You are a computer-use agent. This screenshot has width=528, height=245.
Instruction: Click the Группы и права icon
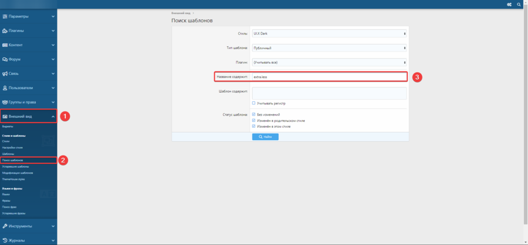click(x=5, y=102)
